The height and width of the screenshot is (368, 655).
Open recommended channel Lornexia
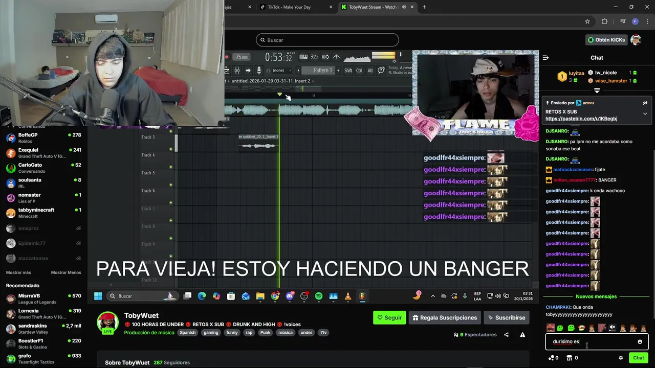(x=43, y=313)
